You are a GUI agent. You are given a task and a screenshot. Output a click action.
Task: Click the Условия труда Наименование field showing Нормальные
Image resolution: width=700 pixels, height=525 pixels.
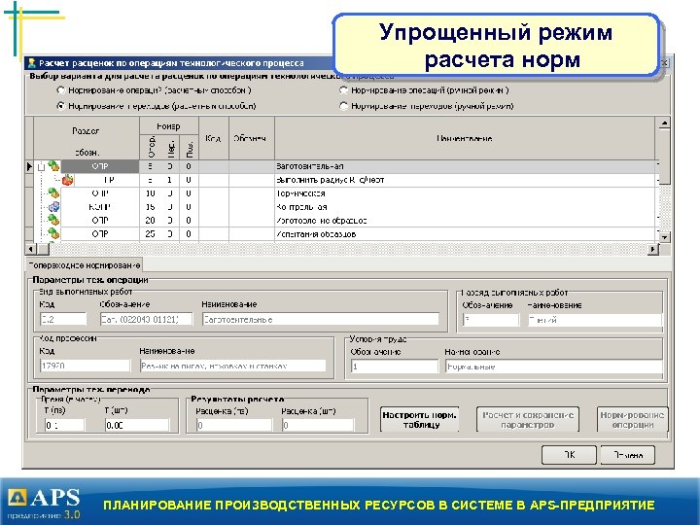pyautogui.click(x=553, y=367)
